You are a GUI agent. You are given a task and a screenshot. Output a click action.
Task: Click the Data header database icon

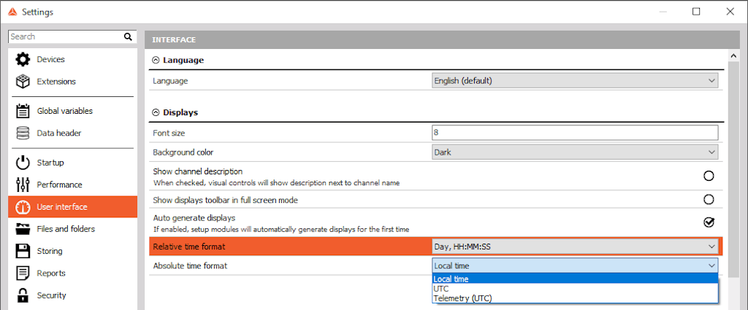pyautogui.click(x=23, y=133)
